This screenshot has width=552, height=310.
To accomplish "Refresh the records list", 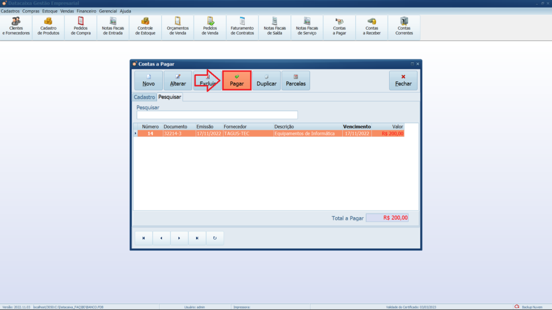I will 215,238.
